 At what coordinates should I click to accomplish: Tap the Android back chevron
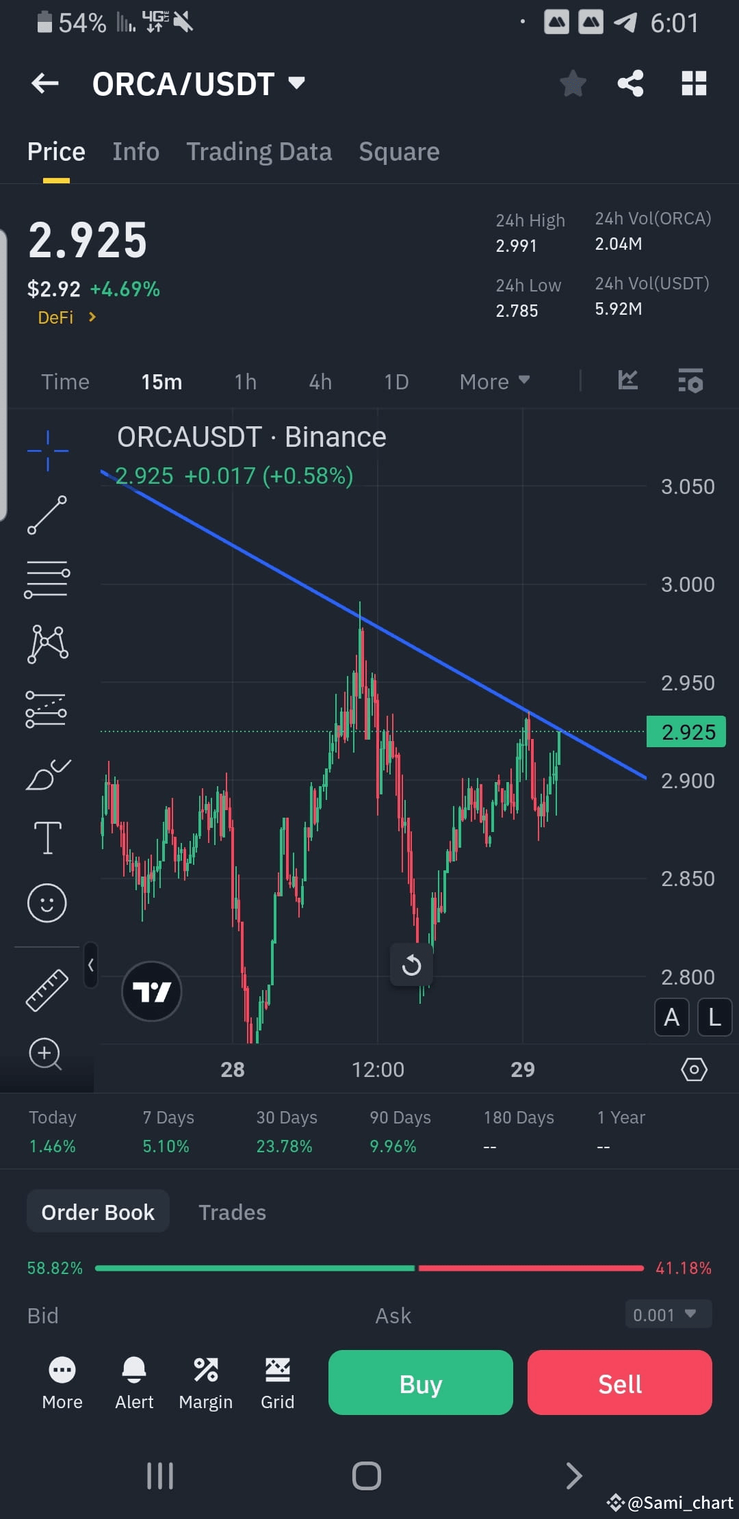(x=574, y=1476)
